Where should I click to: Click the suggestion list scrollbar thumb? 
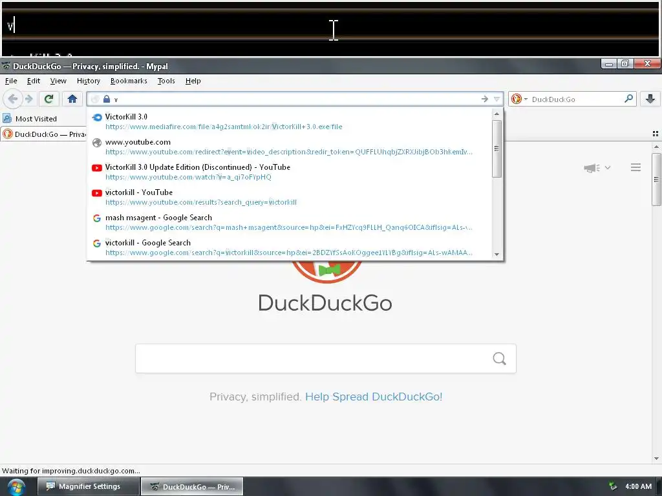(x=497, y=149)
